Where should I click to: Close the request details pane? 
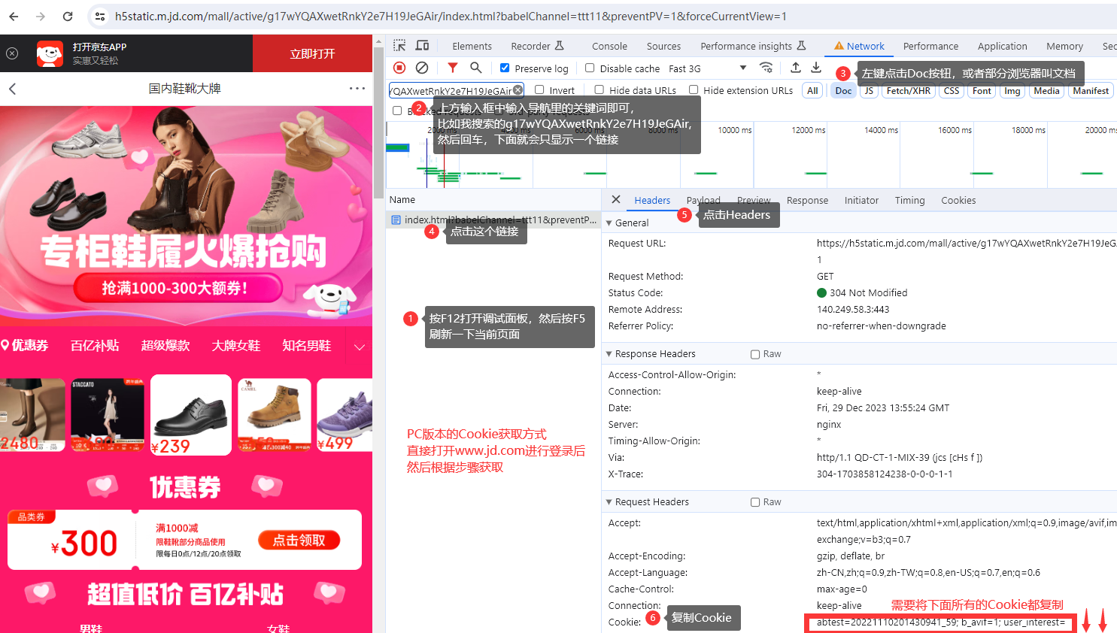[x=616, y=199]
